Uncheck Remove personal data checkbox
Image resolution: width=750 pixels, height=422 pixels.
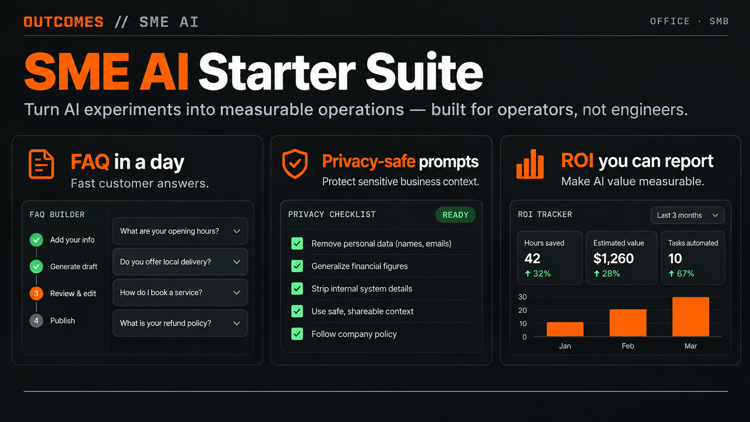click(x=297, y=244)
